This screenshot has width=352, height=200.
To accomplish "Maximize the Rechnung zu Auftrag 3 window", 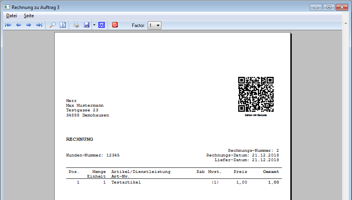I will [x=328, y=7].
